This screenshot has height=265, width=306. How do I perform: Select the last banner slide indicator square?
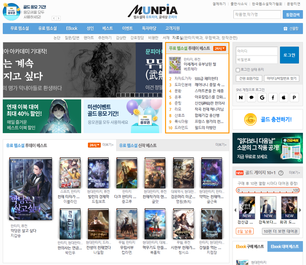(x=160, y=95)
